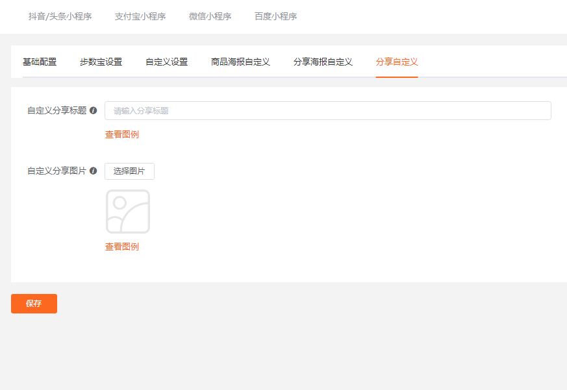Screen dimensions: 567x390
Task: Open 查看图例 link under image placeholder
Action: click(x=122, y=247)
